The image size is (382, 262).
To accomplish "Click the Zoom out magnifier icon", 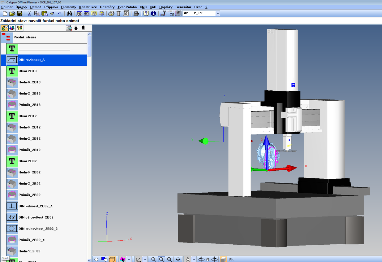I will [154, 259].
